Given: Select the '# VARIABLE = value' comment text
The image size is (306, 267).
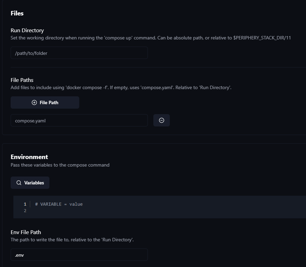Looking at the screenshot, I should click(59, 204).
